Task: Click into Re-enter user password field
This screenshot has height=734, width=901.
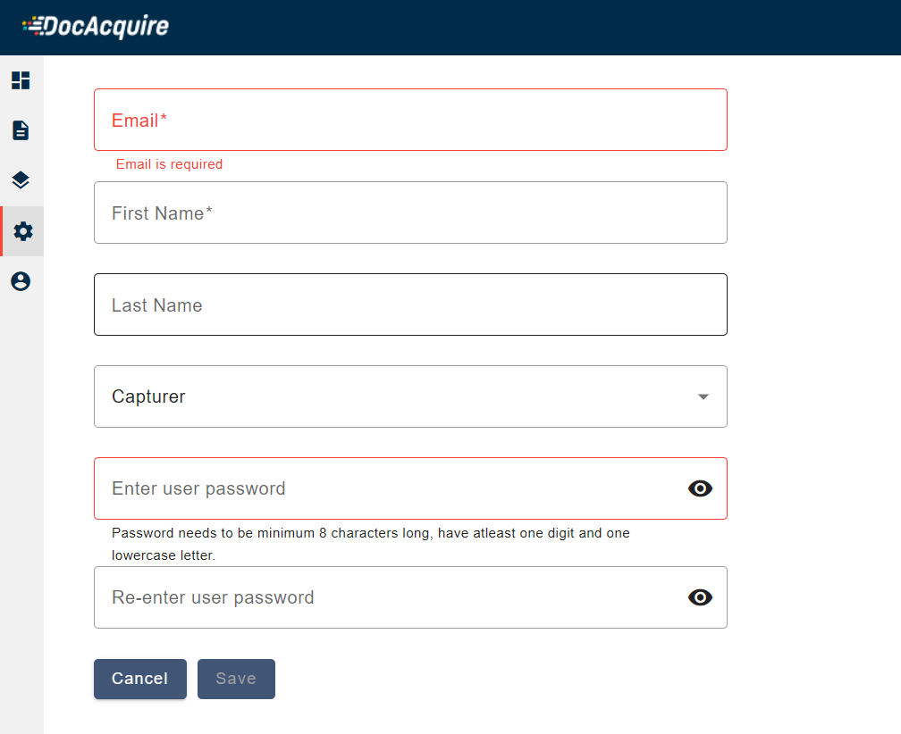Action: pyautogui.click(x=384, y=597)
